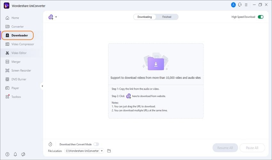
Task: Click the Wondershare UniConverter logo icon
Action: click(7, 5)
